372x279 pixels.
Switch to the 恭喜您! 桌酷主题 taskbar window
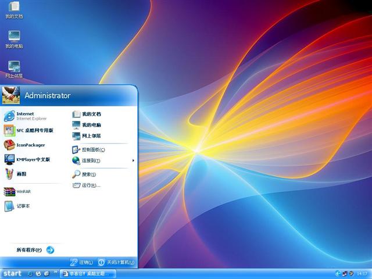tap(88, 274)
